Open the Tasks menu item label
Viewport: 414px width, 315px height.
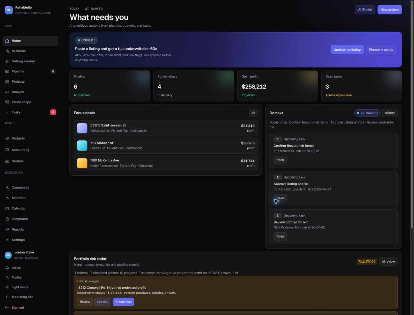tap(16, 112)
